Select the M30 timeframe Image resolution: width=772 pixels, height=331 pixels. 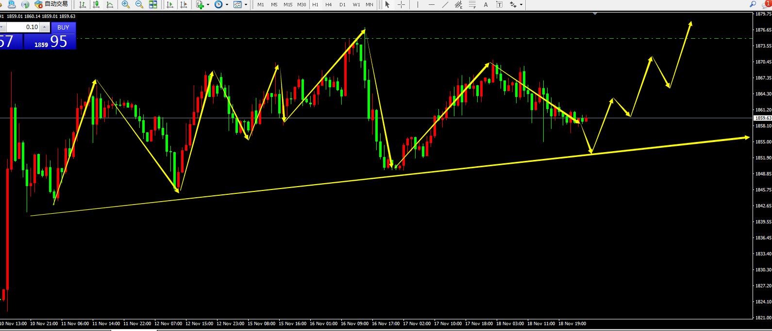pyautogui.click(x=302, y=4)
